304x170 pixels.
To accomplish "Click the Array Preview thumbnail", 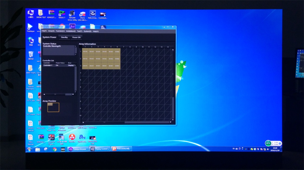I will pyautogui.click(x=53, y=108).
